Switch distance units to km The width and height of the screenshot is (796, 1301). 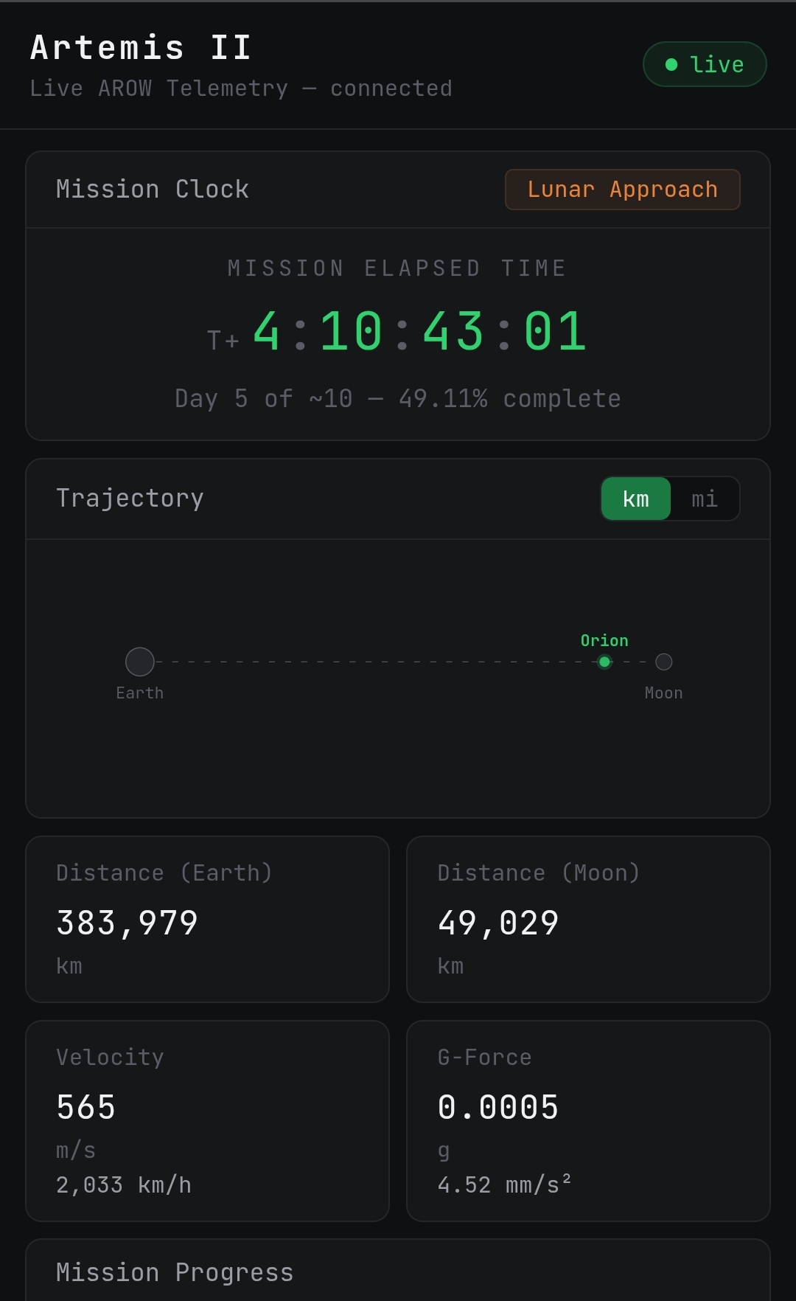[x=636, y=499]
